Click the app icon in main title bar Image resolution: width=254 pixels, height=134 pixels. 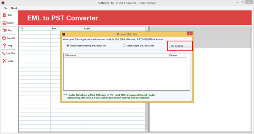pyautogui.click(x=3, y=3)
